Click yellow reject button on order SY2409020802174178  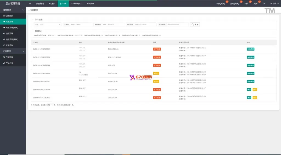click(x=255, y=90)
